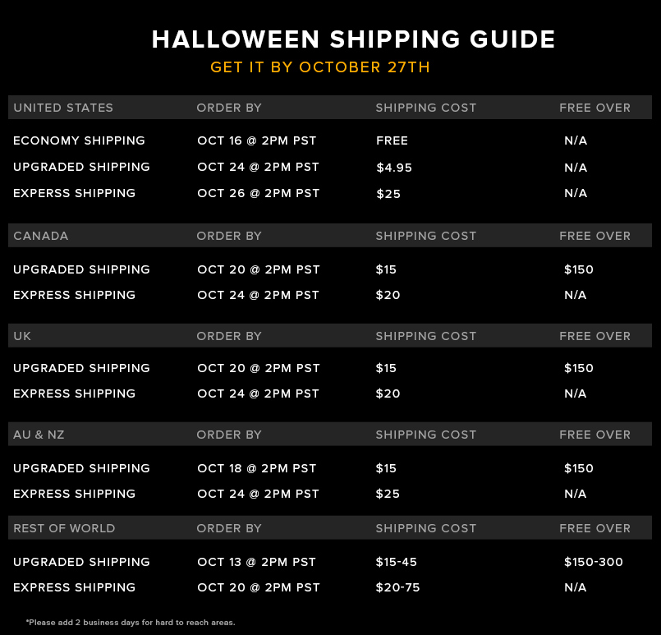Click the OCT 18 @ 2PM PST deadline
Image resolution: width=661 pixels, height=635 pixels.
pos(257,468)
